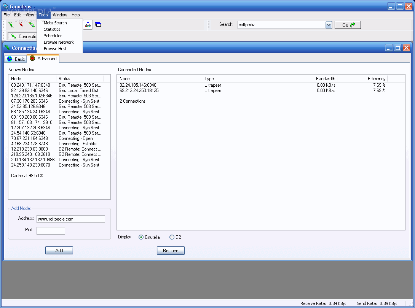Switch to the Basic tab

[16, 59]
